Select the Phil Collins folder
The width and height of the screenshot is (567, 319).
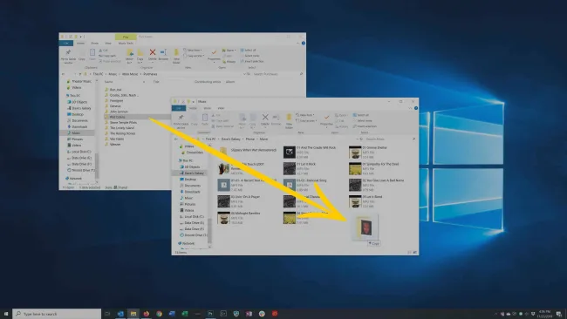(x=118, y=117)
